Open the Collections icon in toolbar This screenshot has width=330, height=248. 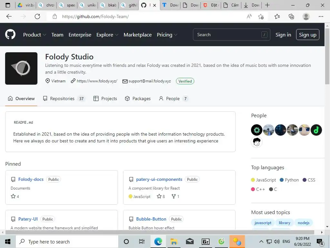tap(291, 16)
